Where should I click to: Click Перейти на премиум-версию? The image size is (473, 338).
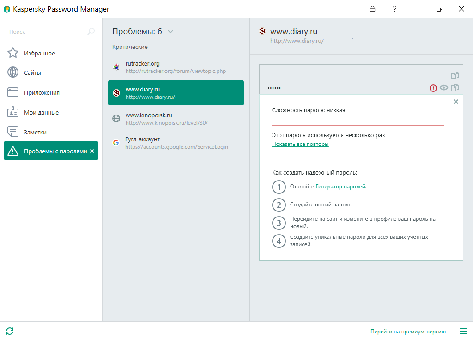tap(407, 331)
